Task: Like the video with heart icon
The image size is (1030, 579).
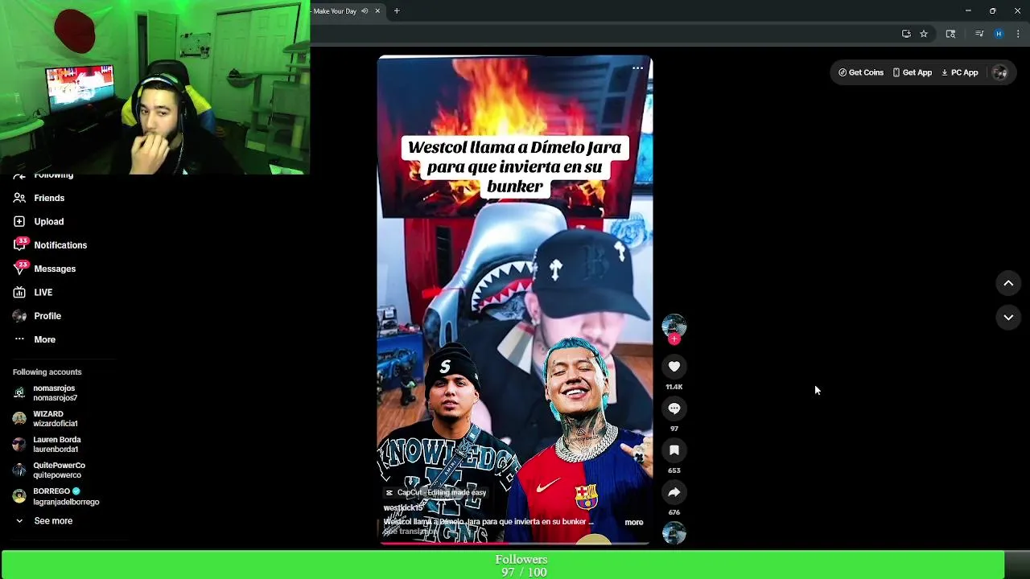Action: (x=674, y=367)
